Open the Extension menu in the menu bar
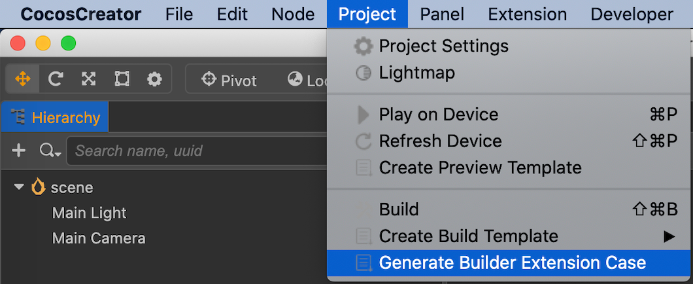Image resolution: width=693 pixels, height=284 pixels. tap(527, 14)
